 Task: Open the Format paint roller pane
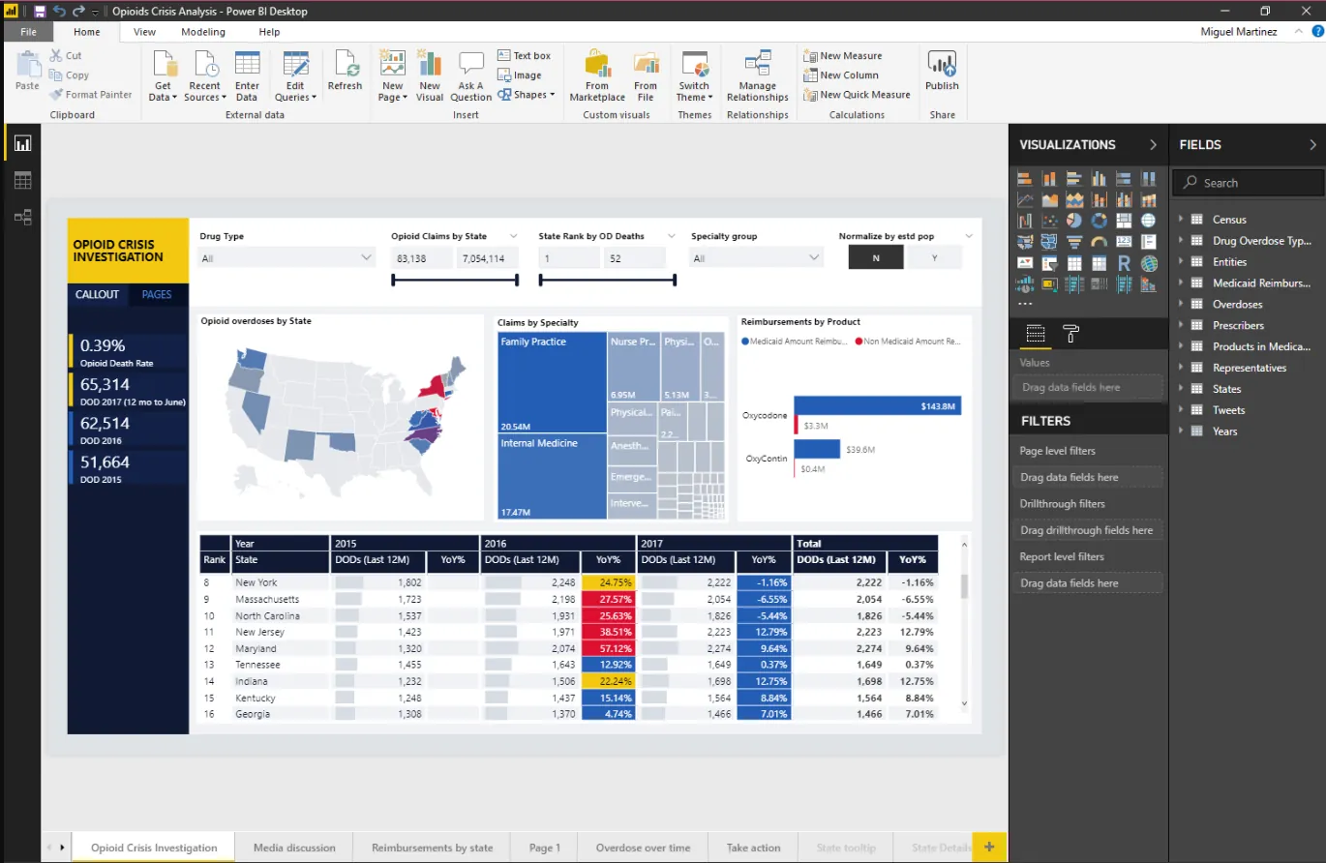click(x=1071, y=334)
